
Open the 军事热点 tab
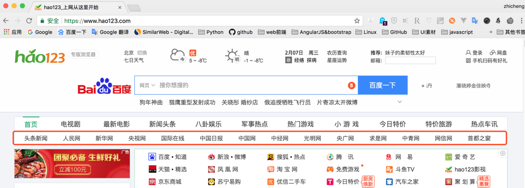pos(254,124)
